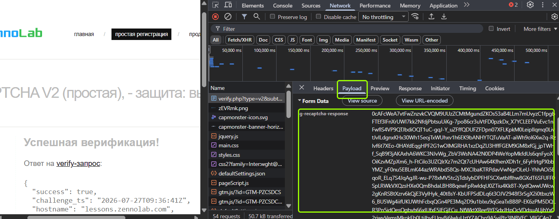
Task: Click the View URL-encoded button
Action: [x=425, y=101]
